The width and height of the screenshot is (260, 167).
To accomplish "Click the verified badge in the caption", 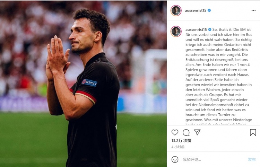I will point(210,29).
